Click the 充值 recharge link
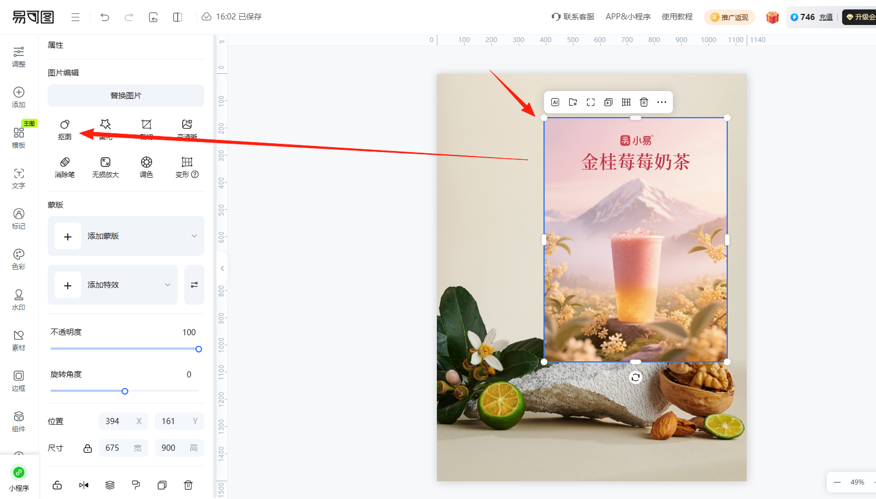The height and width of the screenshot is (499, 876). click(826, 17)
